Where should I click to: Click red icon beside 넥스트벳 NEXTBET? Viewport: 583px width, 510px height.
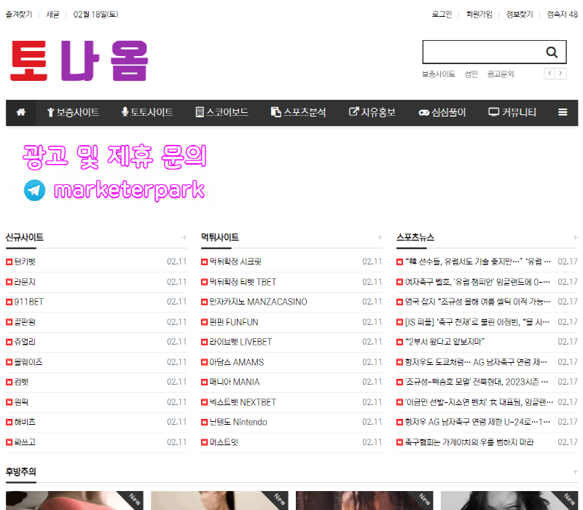click(x=205, y=402)
